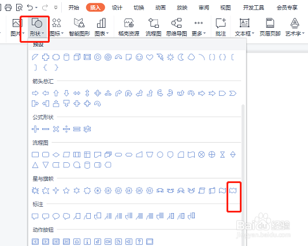
Task: Select the five-point star shape
Action: point(66,191)
